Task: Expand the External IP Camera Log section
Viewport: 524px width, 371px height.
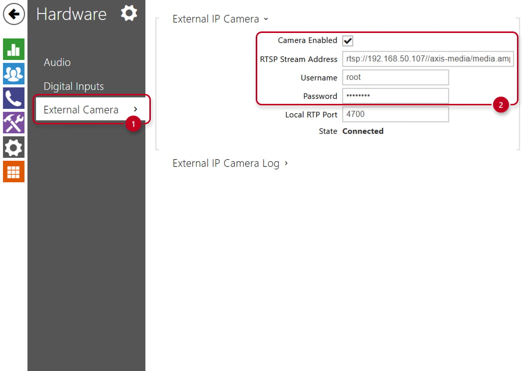Action: point(230,163)
